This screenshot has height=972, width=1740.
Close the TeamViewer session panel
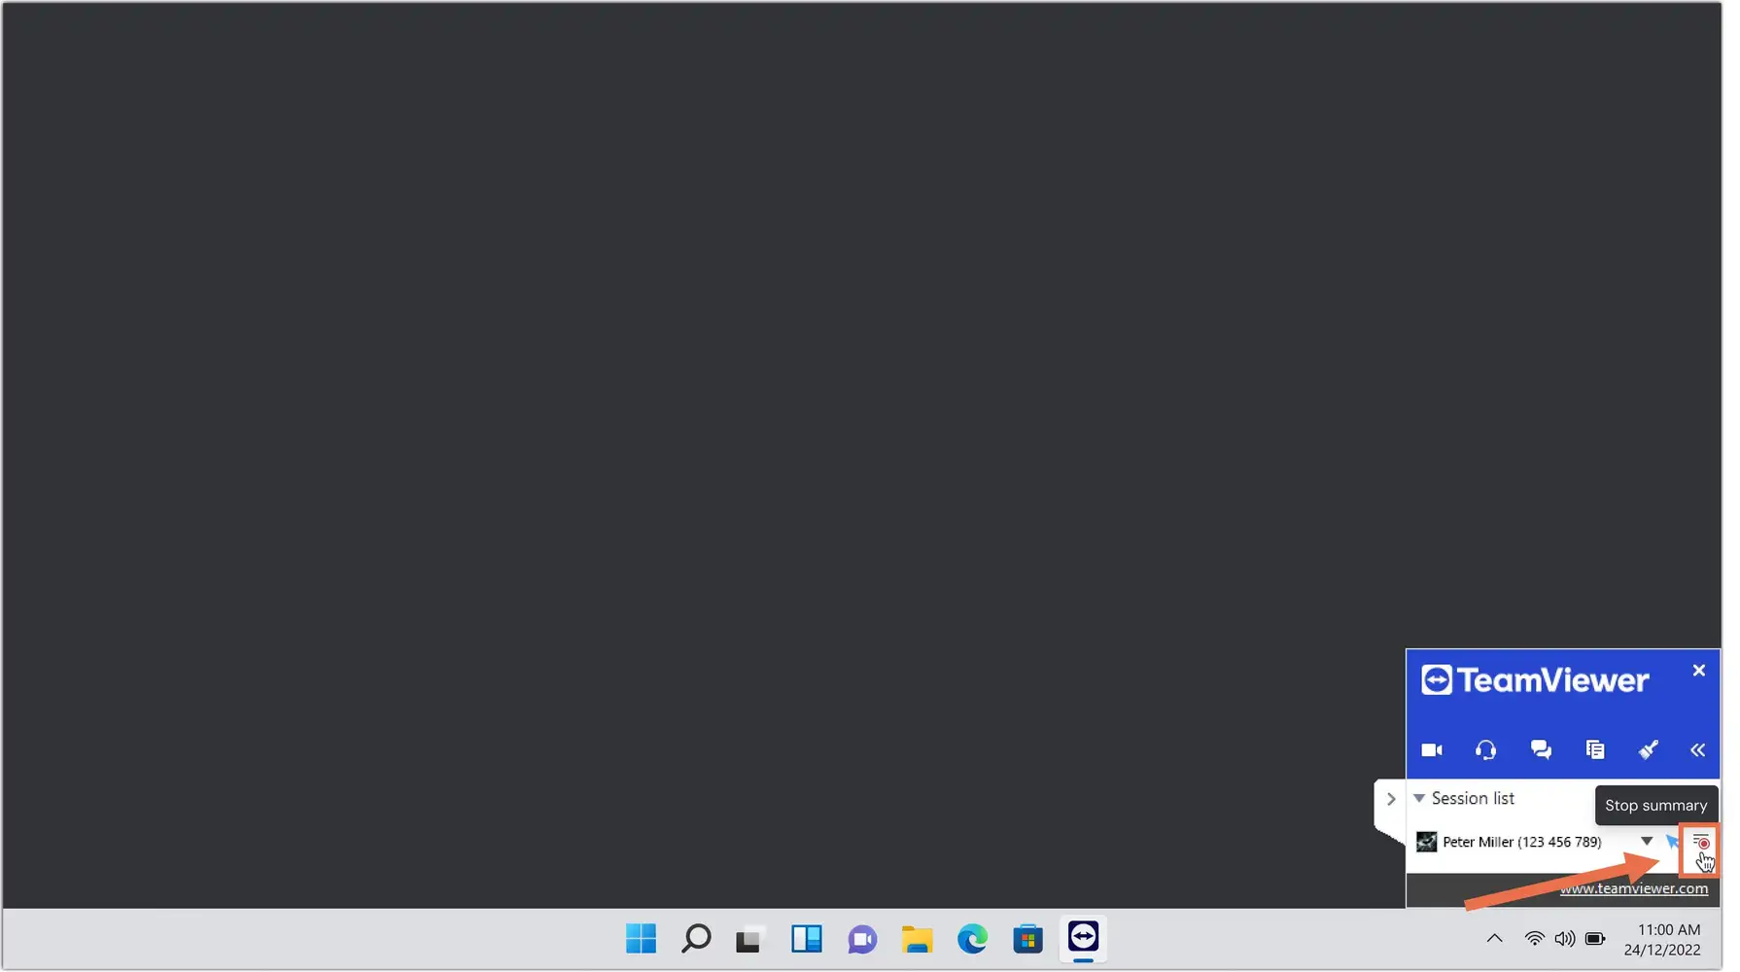pyautogui.click(x=1698, y=671)
